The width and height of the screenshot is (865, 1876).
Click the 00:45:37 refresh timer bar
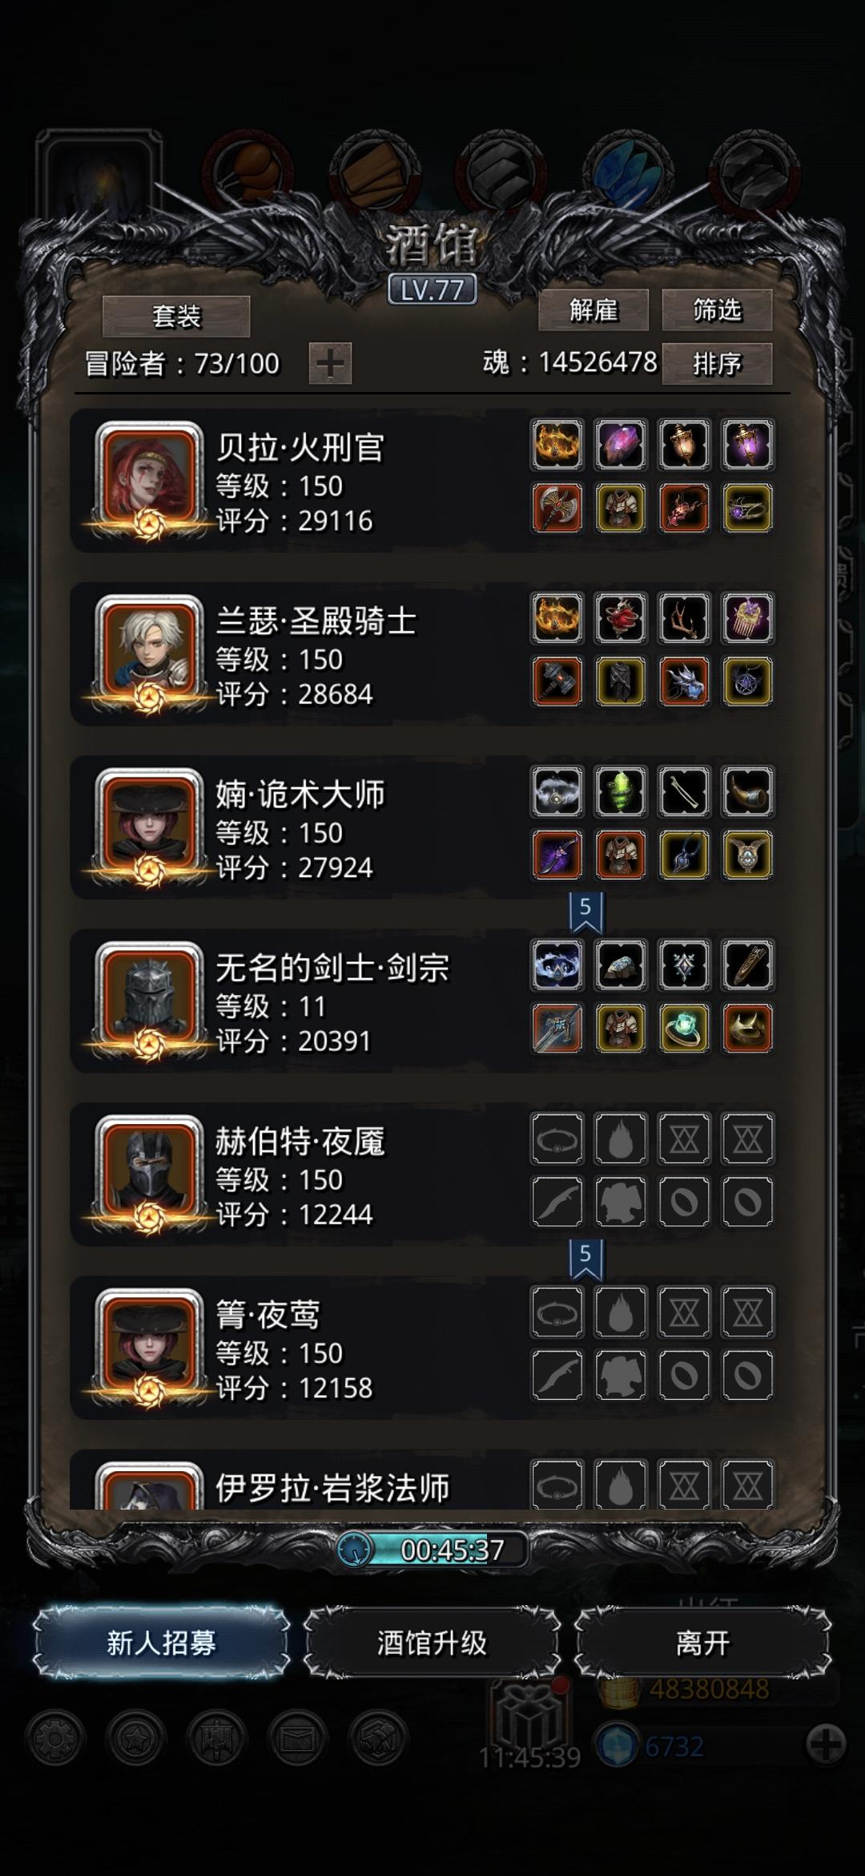click(432, 1550)
